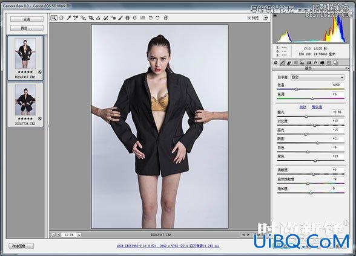The width and height of the screenshot is (356, 256).
Task: Click the Select All (全选) button
Action: 27,19
